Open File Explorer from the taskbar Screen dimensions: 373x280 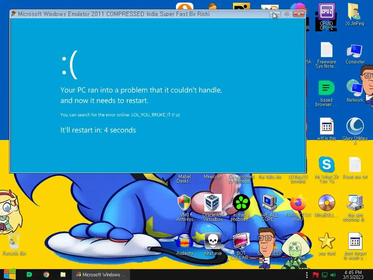(x=63, y=275)
